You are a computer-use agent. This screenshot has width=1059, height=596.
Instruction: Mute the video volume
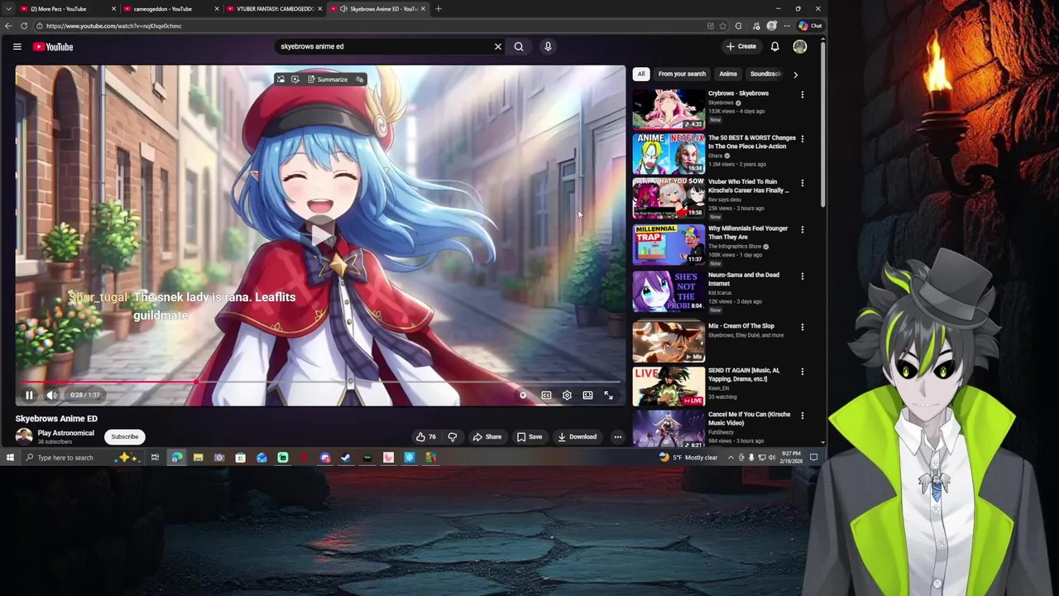tap(51, 395)
